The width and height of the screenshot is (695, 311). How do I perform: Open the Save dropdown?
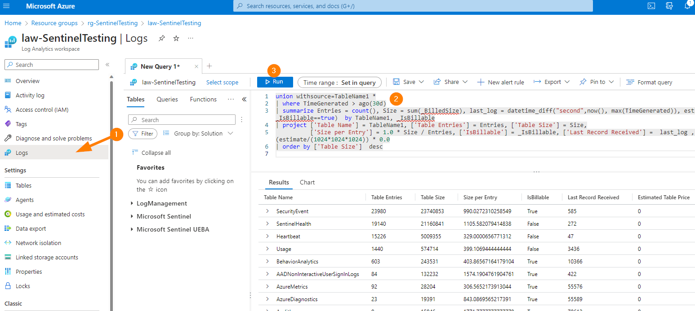(409, 82)
